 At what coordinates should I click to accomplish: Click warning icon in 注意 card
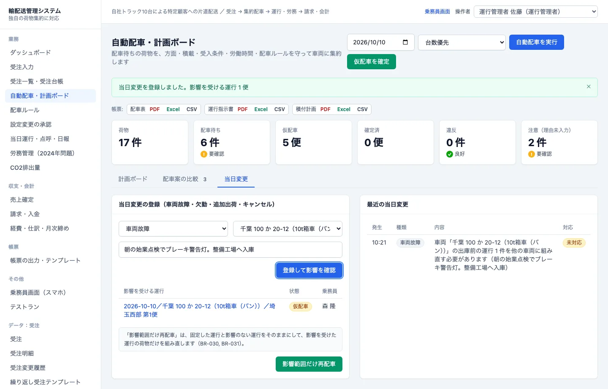532,154
